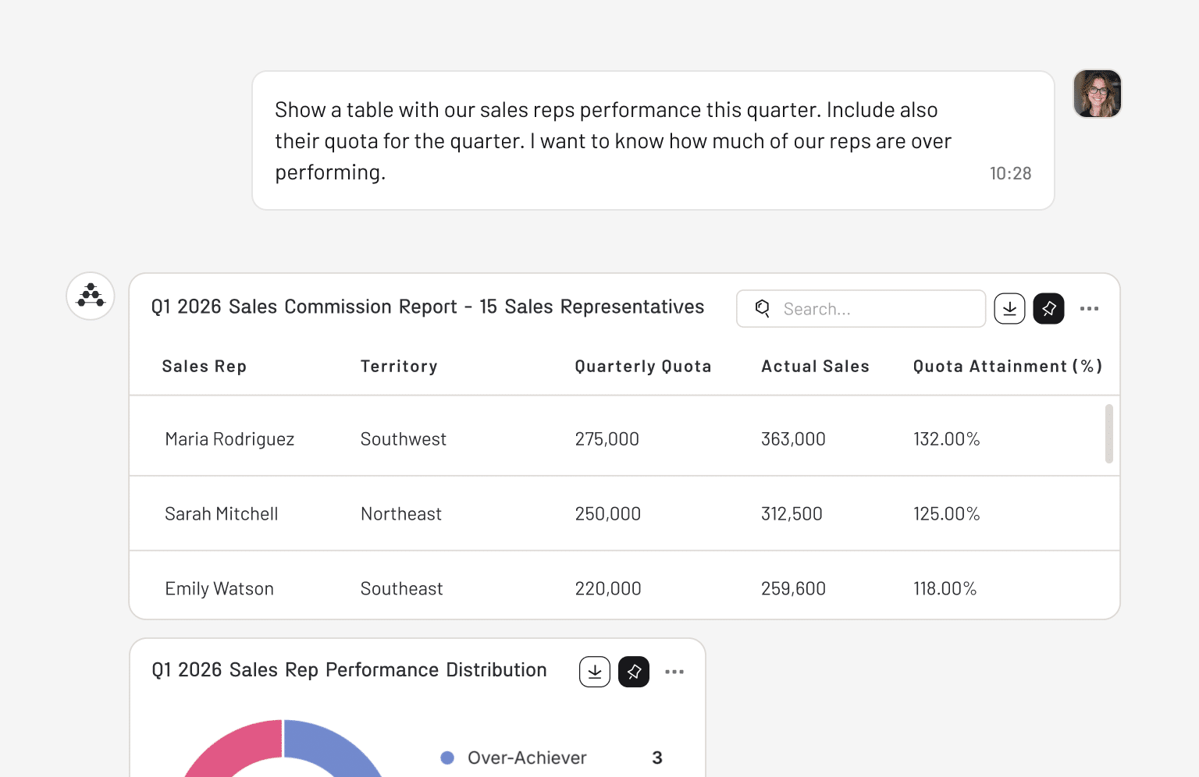Sort by the Actual Sales column header
The image size is (1199, 777).
pos(815,367)
